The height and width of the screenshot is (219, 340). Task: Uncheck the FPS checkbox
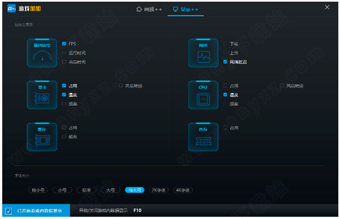pyautogui.click(x=64, y=44)
